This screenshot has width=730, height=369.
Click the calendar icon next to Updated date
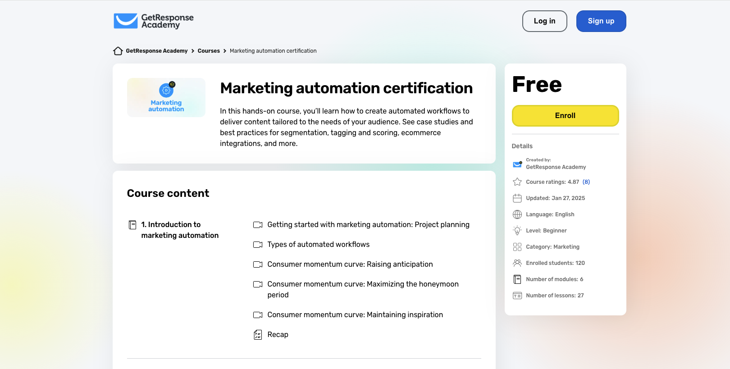pos(517,198)
